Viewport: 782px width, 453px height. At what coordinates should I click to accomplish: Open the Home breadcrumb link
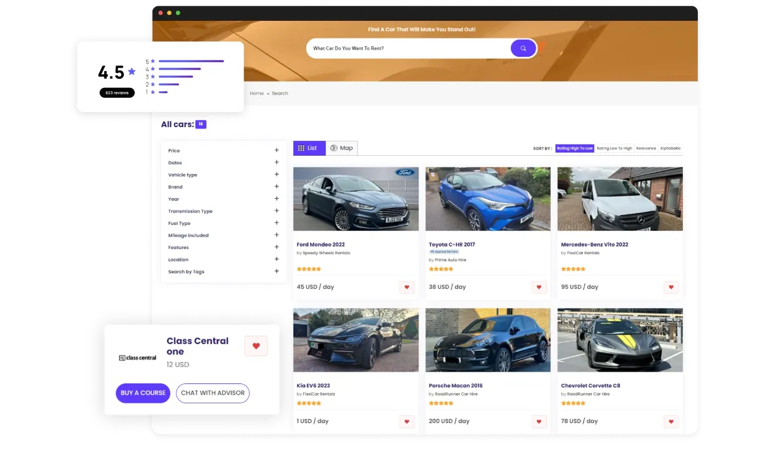pyautogui.click(x=257, y=93)
